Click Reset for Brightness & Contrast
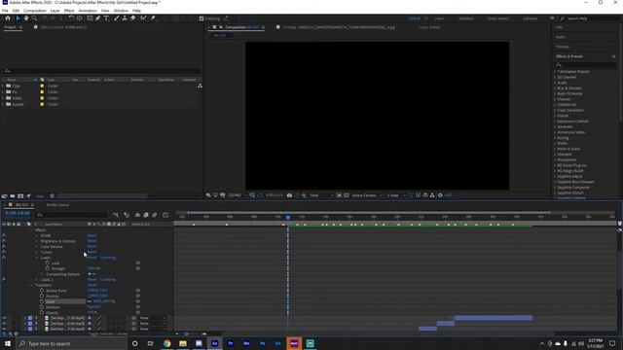The image size is (623, 350). coord(92,241)
